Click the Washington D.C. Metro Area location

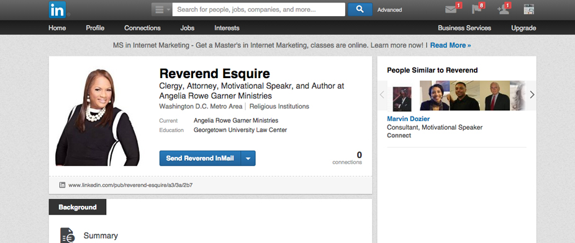[201, 107]
